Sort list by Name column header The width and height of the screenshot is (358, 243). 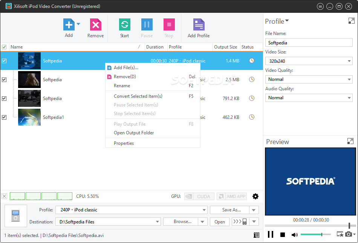77,47
